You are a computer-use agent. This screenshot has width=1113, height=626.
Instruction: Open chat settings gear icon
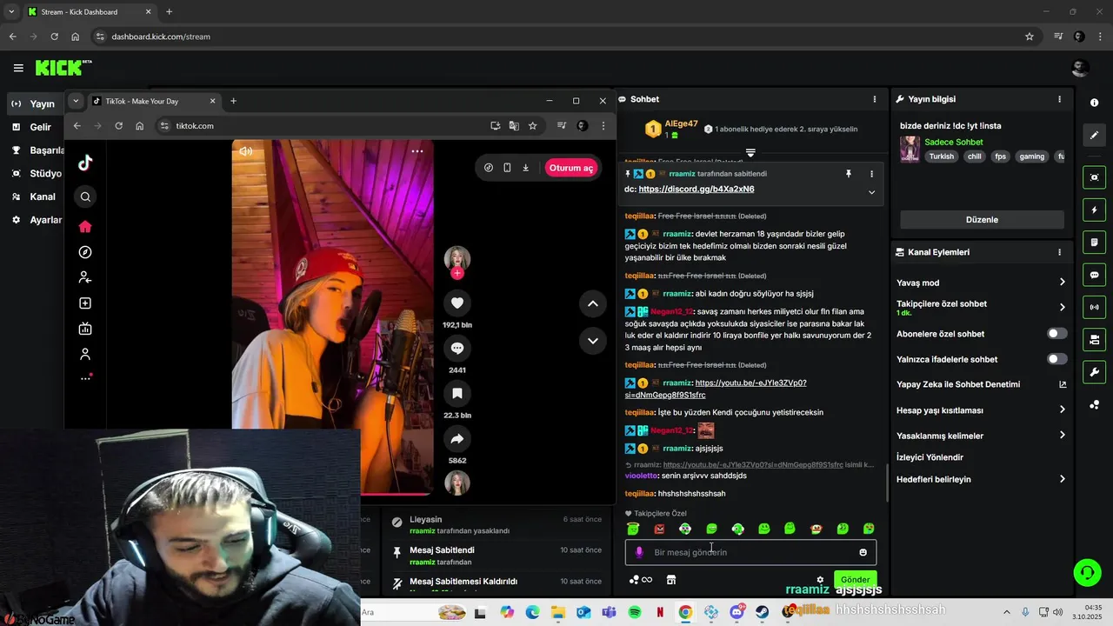(820, 580)
